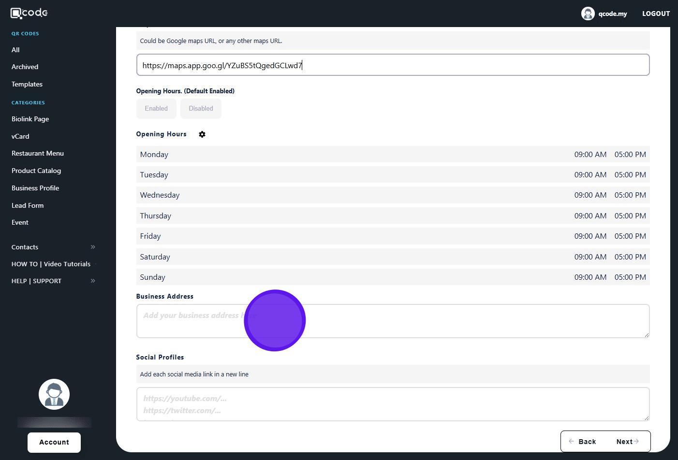The image size is (678, 460).
Task: Click the maps URL input field
Action: click(393, 65)
